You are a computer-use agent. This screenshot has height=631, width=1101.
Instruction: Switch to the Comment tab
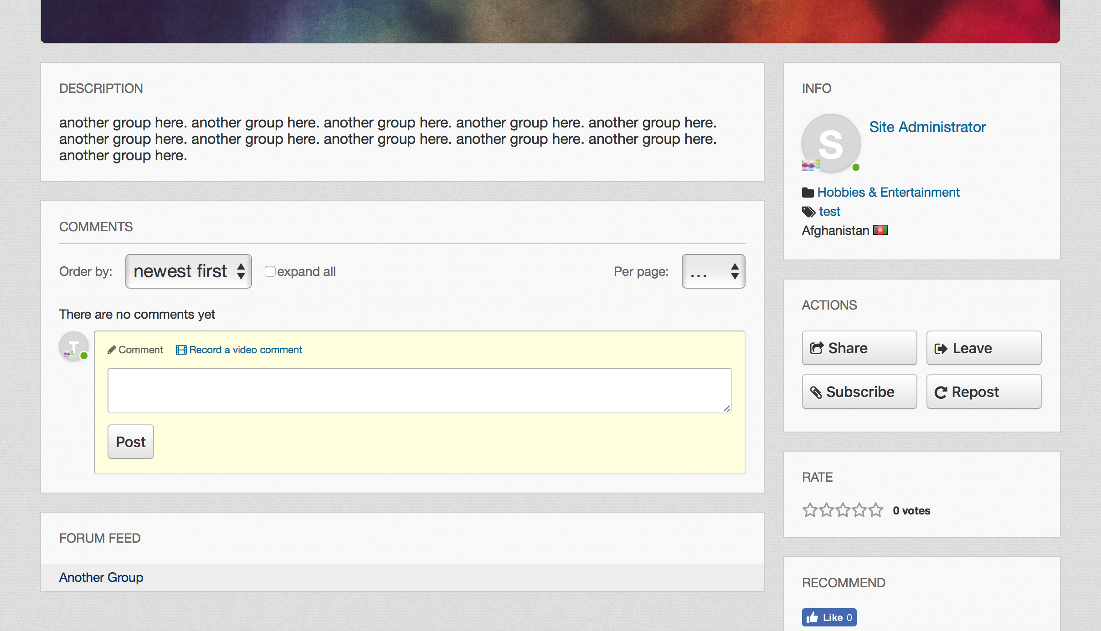coord(140,350)
